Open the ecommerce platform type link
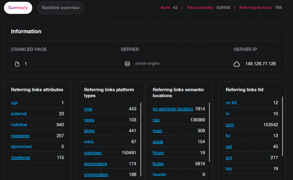Screen dimensions: 293x180 point(96,164)
